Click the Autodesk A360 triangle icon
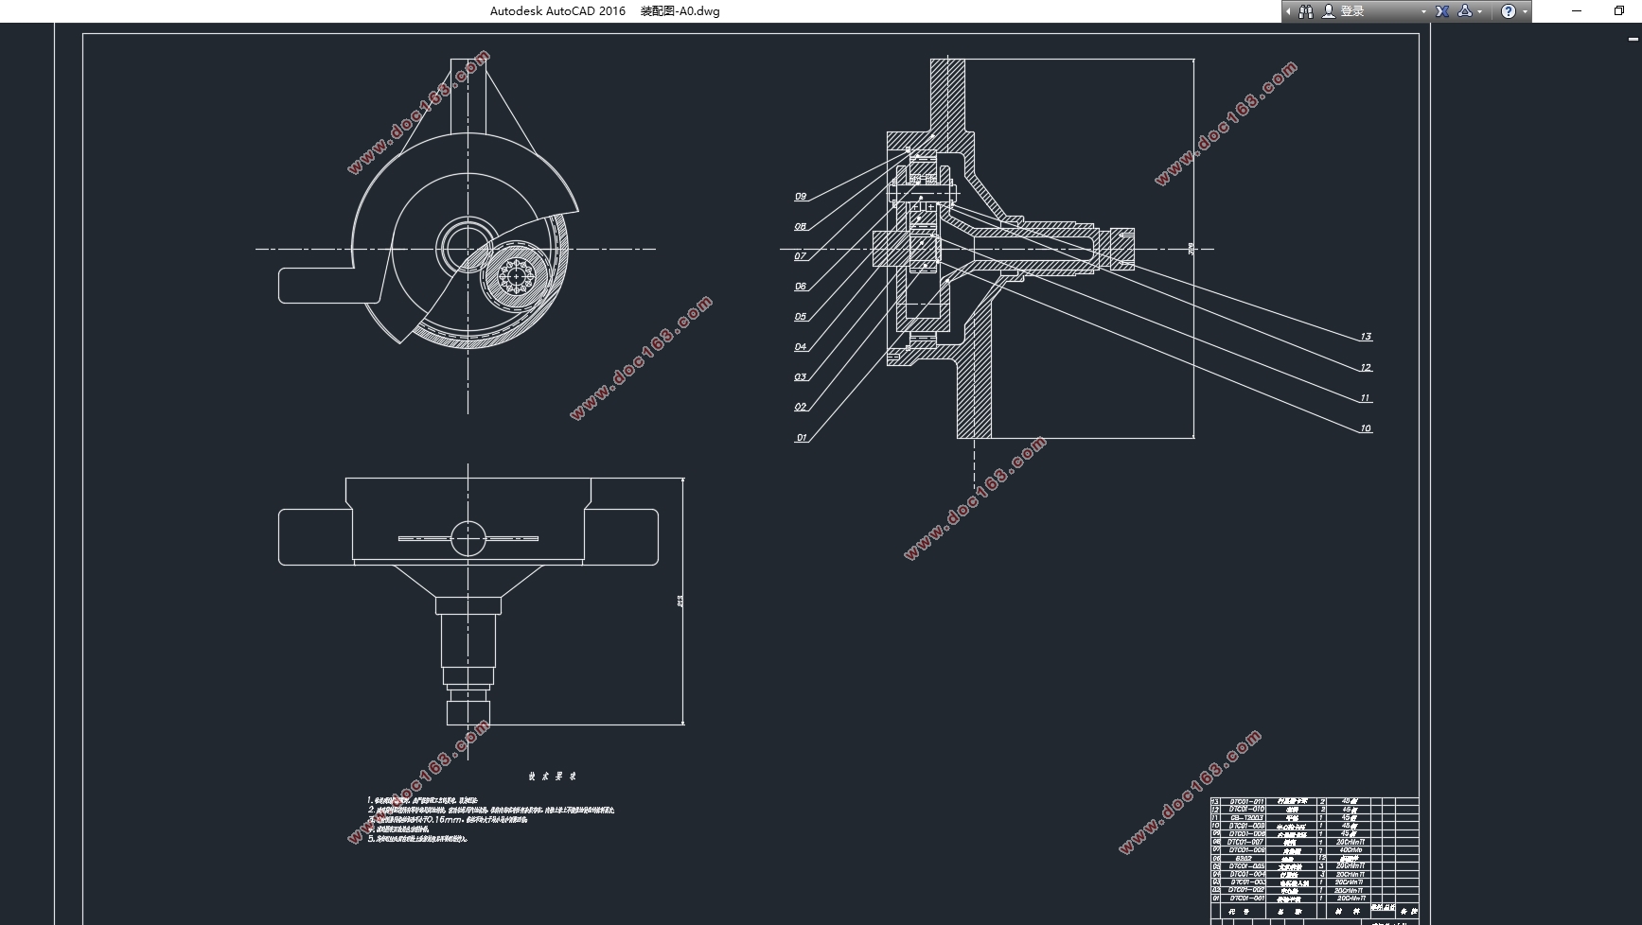Image resolution: width=1642 pixels, height=925 pixels. pos(1465,11)
